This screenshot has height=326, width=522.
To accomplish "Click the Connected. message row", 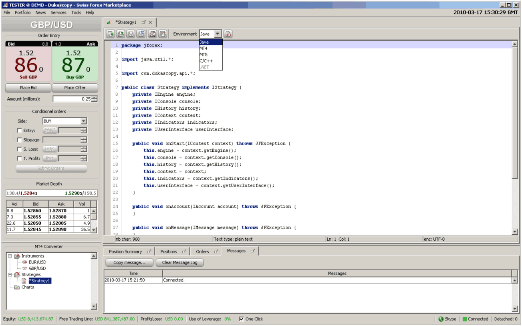I will pyautogui.click(x=308, y=280).
